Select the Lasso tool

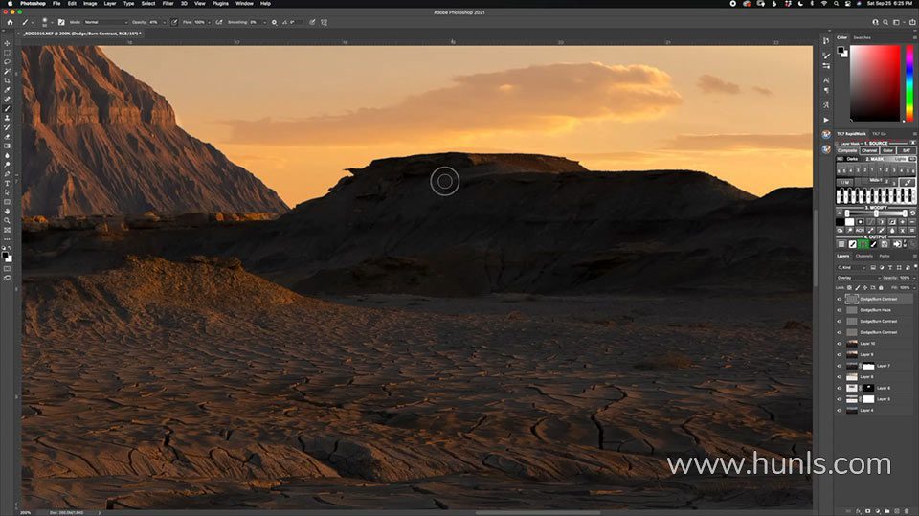click(7, 62)
